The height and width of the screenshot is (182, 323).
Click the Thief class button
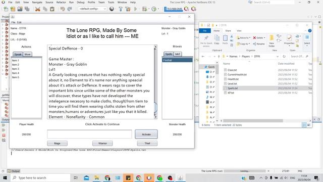[x=147, y=143]
